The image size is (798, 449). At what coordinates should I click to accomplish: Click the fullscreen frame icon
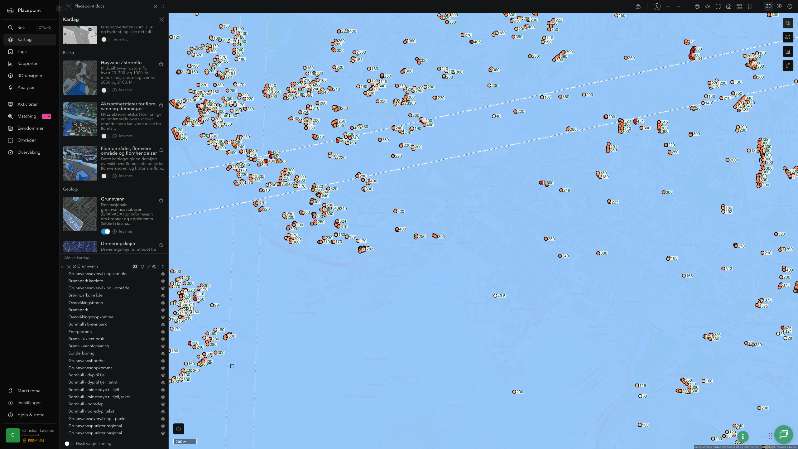[718, 6]
